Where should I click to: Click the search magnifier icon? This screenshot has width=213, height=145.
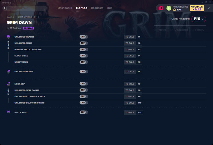pyautogui.click(x=5, y=8)
